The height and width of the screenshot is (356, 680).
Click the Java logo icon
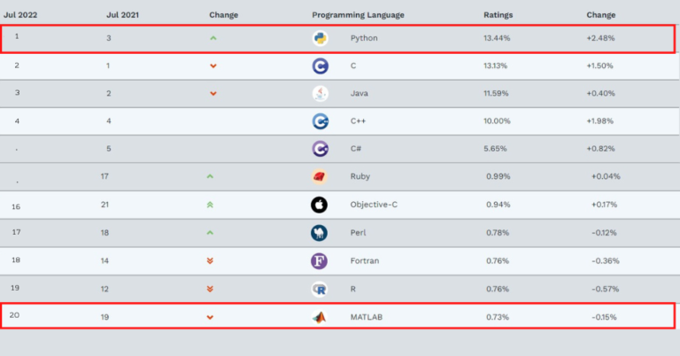pyautogui.click(x=321, y=93)
